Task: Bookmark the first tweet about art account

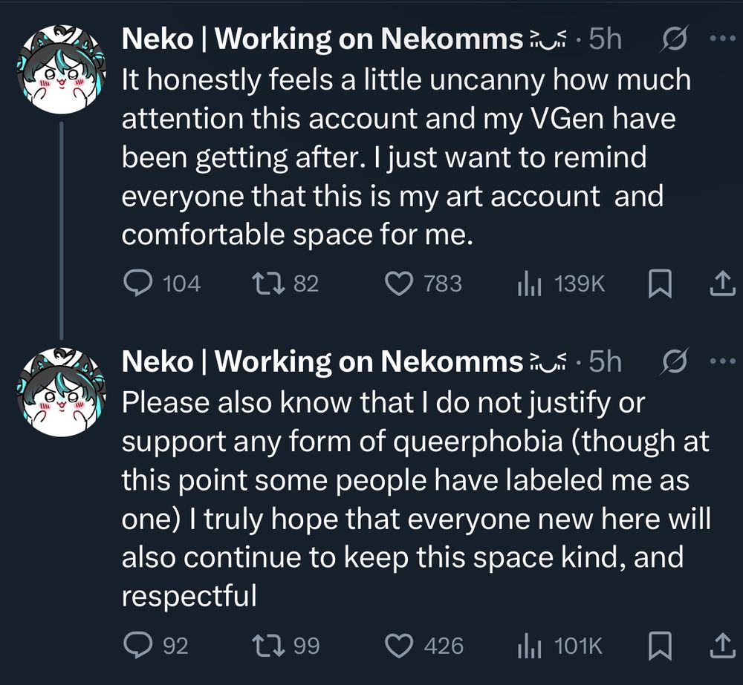Action: 659,284
